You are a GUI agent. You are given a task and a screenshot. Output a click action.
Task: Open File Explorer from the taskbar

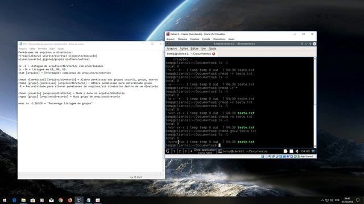[23, 200]
